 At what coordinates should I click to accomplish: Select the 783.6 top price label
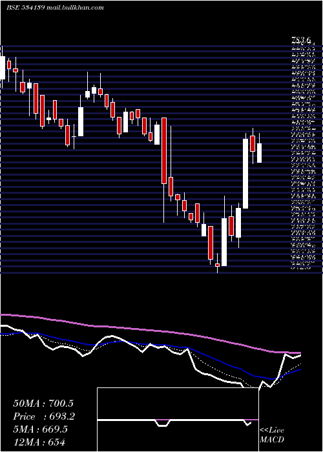pyautogui.click(x=301, y=40)
